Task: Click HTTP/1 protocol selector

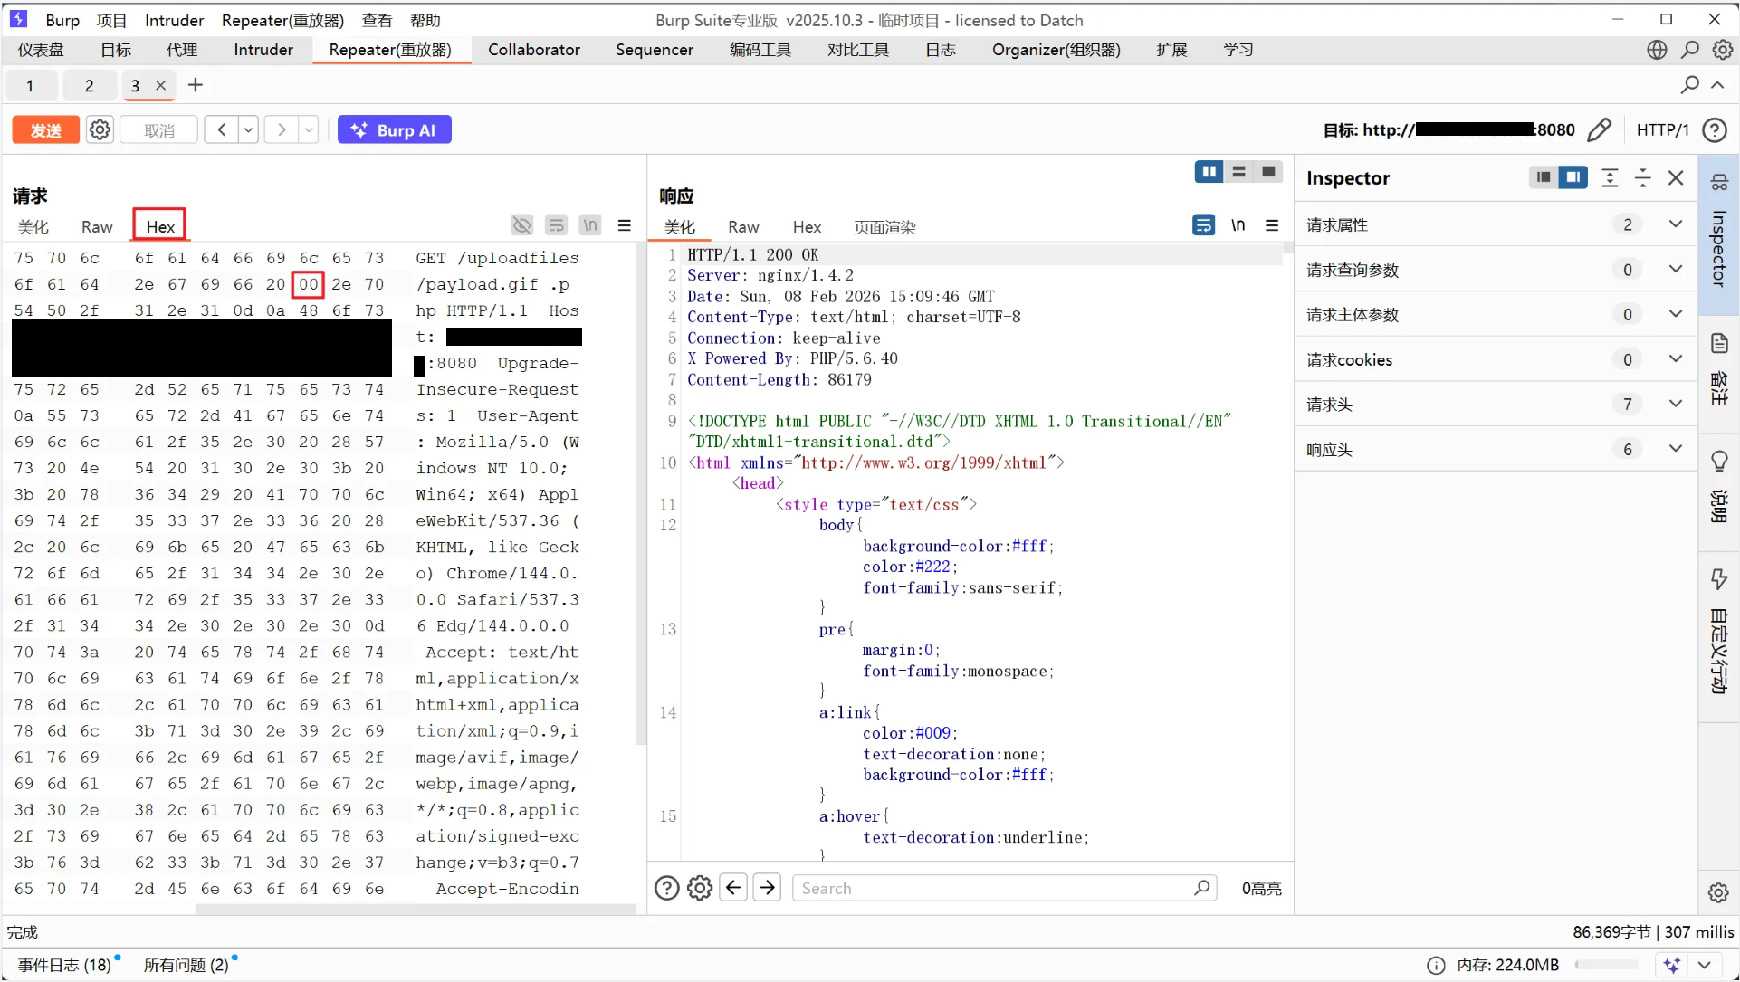Action: pyautogui.click(x=1662, y=130)
